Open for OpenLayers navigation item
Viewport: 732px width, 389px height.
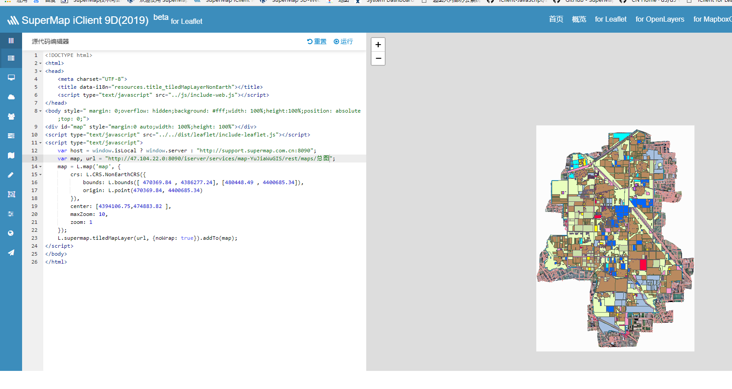pos(660,19)
